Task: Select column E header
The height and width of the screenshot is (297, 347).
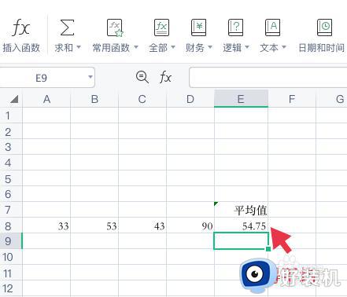Action: click(241, 99)
